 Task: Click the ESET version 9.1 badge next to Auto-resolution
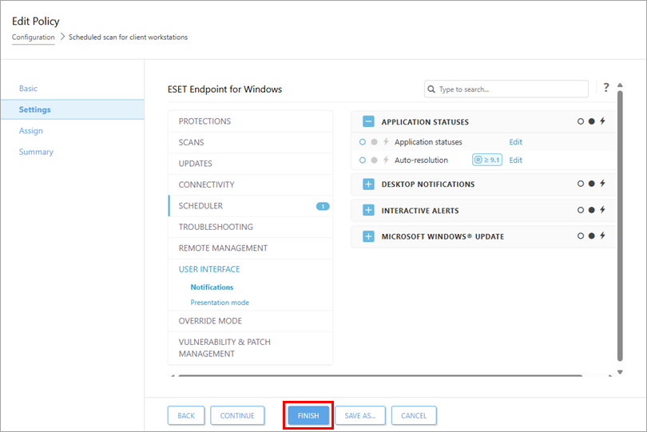[x=488, y=160]
